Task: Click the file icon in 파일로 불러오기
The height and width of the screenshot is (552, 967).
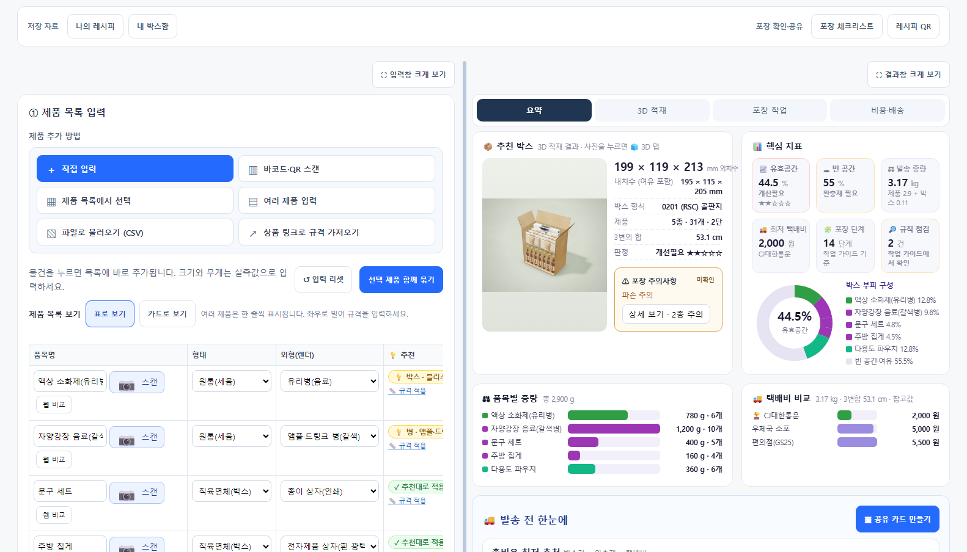Action: coord(51,233)
